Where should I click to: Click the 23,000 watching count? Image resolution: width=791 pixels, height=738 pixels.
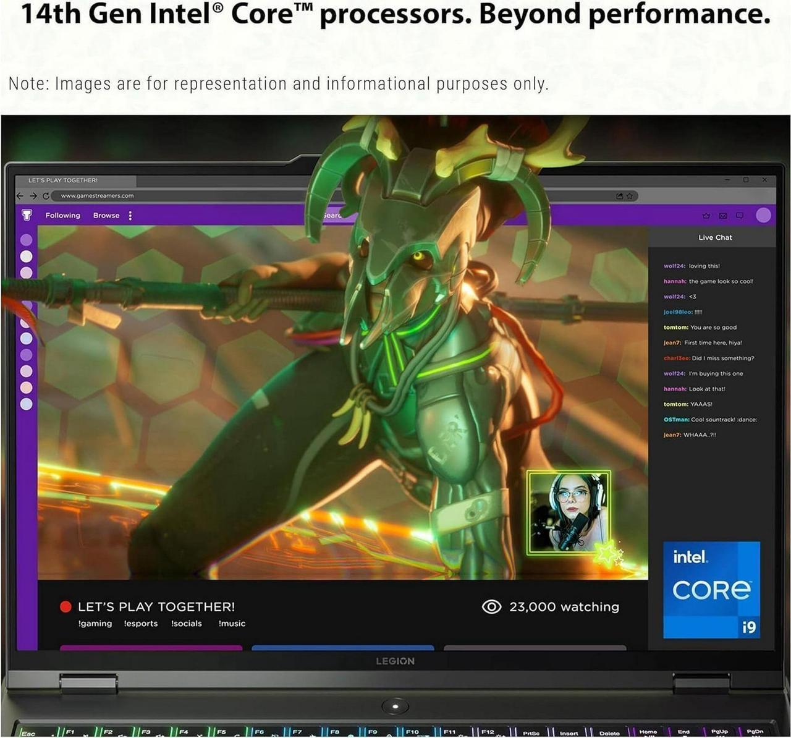(x=564, y=607)
